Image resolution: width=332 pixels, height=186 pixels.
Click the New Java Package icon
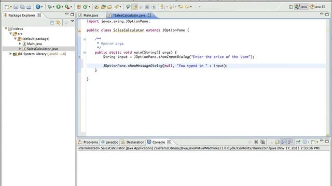pos(79,7)
